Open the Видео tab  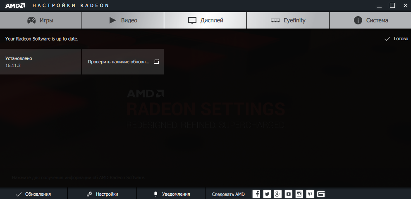coord(123,20)
